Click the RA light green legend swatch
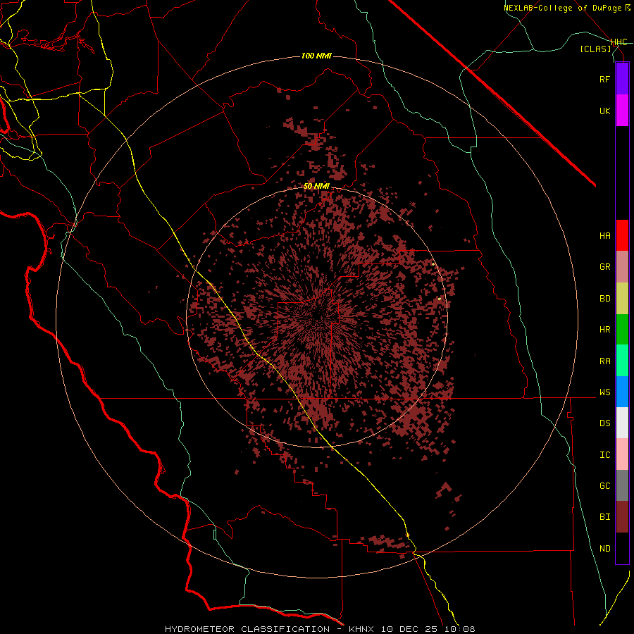 click(622, 361)
